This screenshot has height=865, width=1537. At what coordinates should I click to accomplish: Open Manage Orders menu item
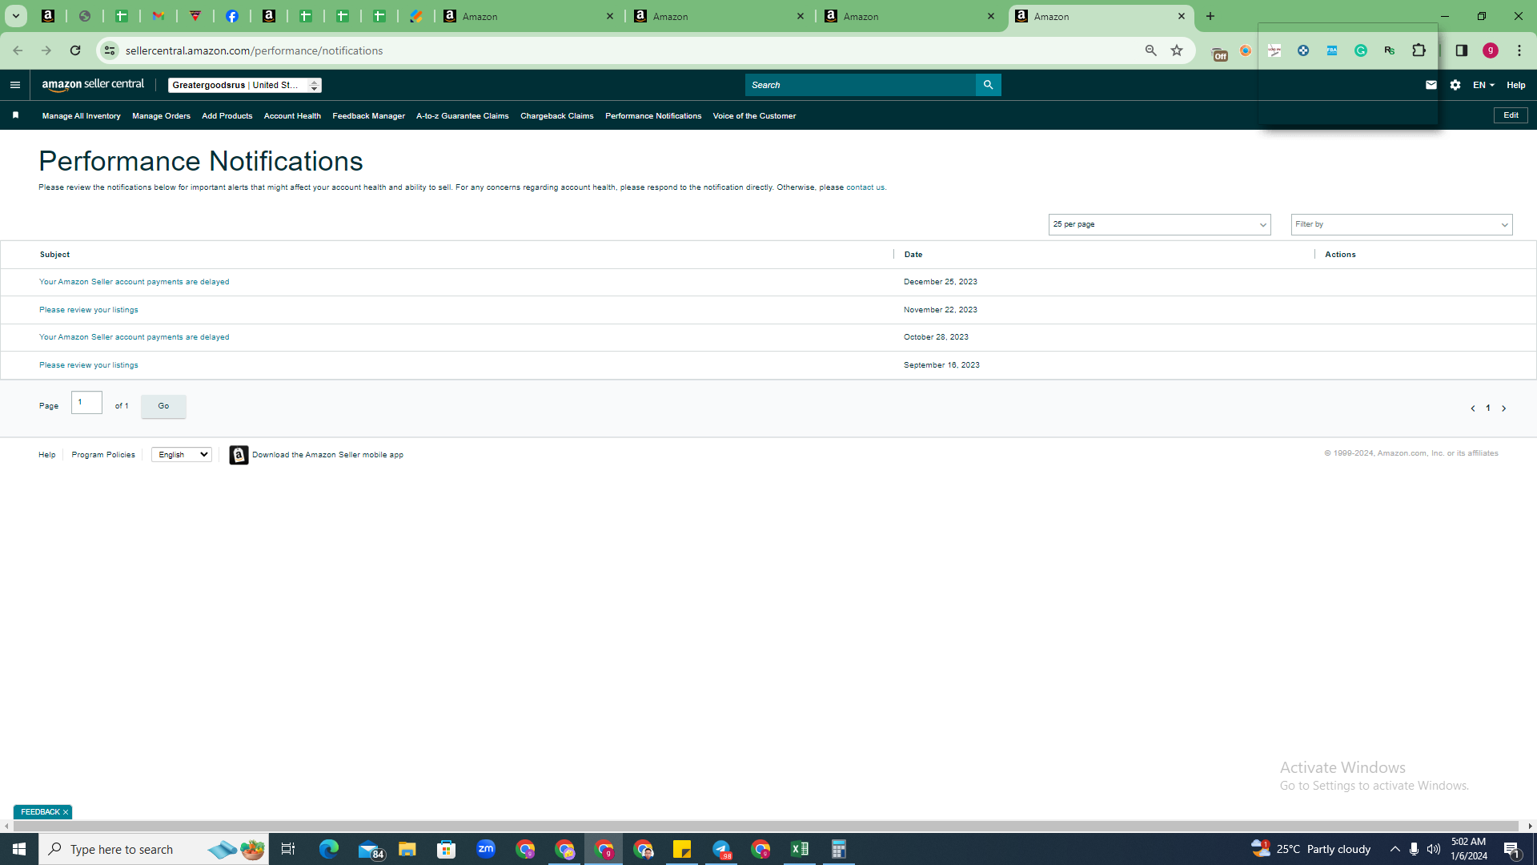point(161,116)
